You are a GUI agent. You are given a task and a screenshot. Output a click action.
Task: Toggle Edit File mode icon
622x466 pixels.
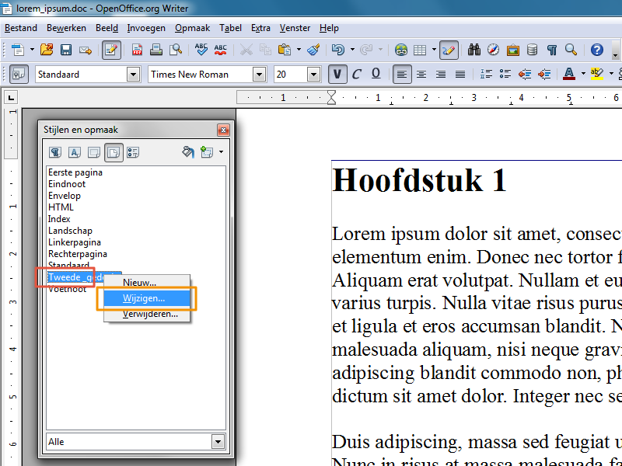[x=111, y=50]
